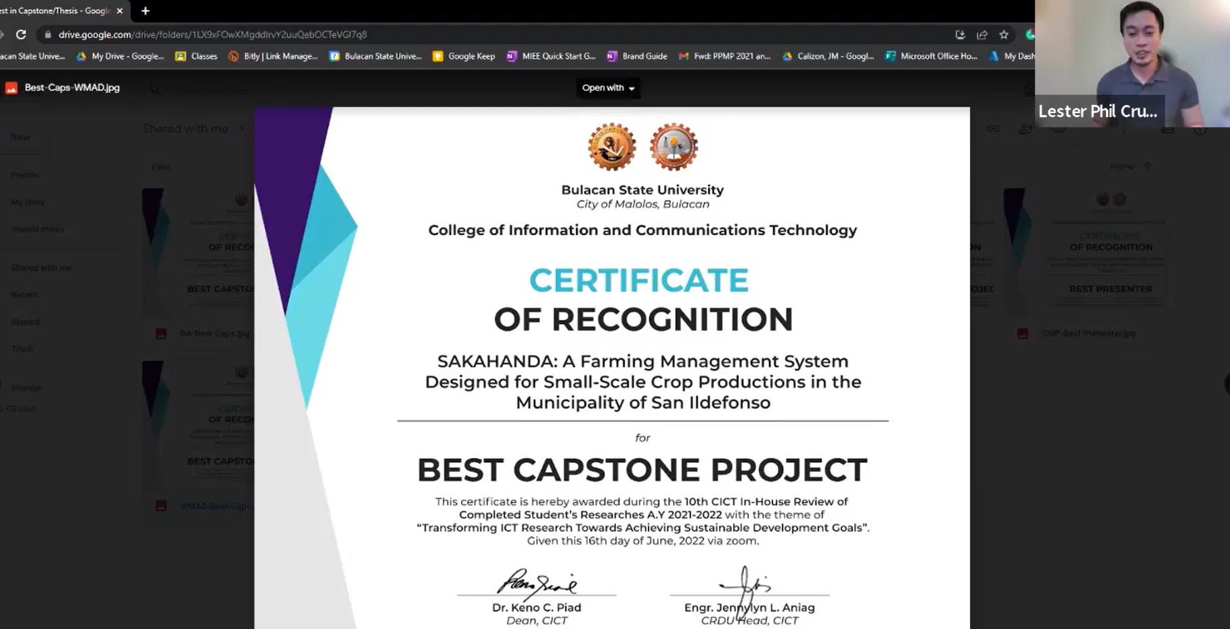Open the Brand Guide bookmark
Screen dimensions: 1230x629
coord(637,56)
